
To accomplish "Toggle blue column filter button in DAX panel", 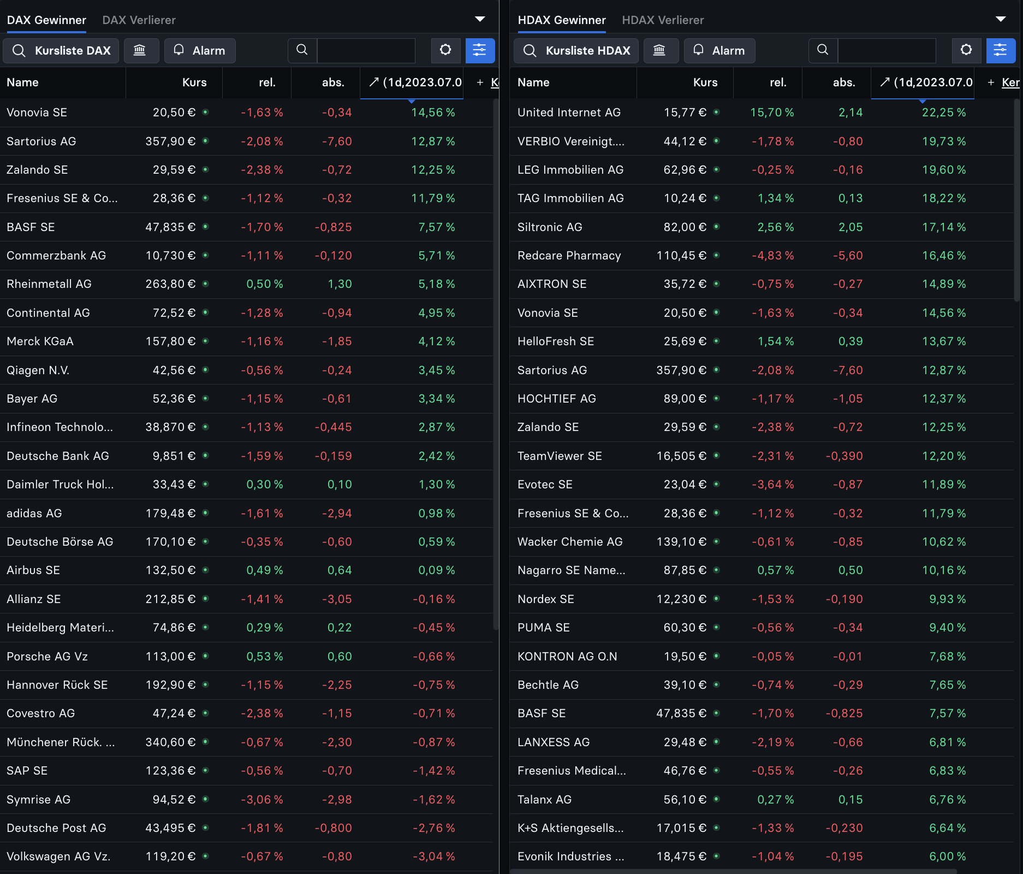I will pyautogui.click(x=480, y=50).
